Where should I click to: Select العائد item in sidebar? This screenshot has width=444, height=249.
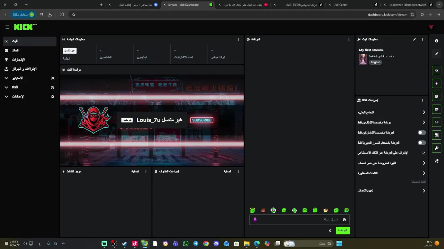29,50
